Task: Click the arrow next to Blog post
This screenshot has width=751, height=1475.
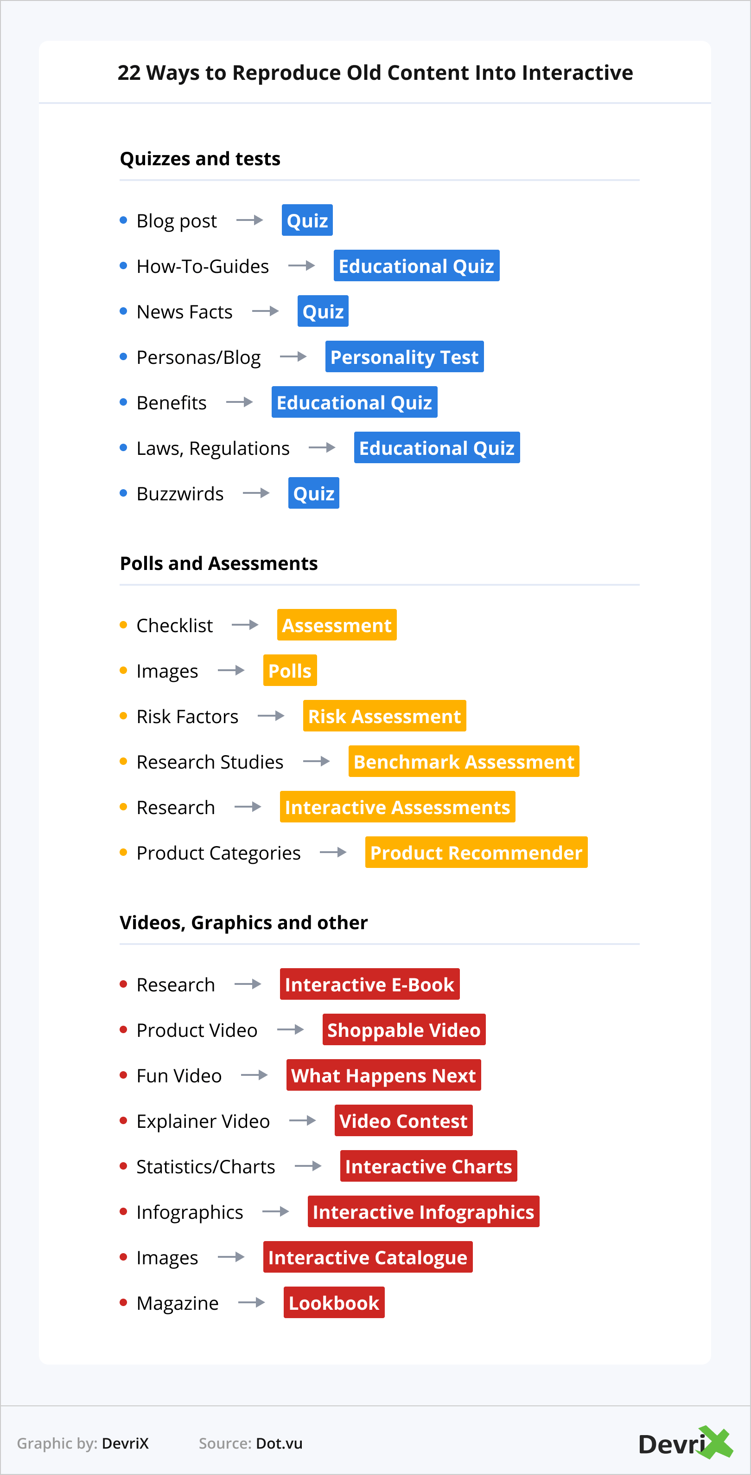Action: [x=249, y=220]
